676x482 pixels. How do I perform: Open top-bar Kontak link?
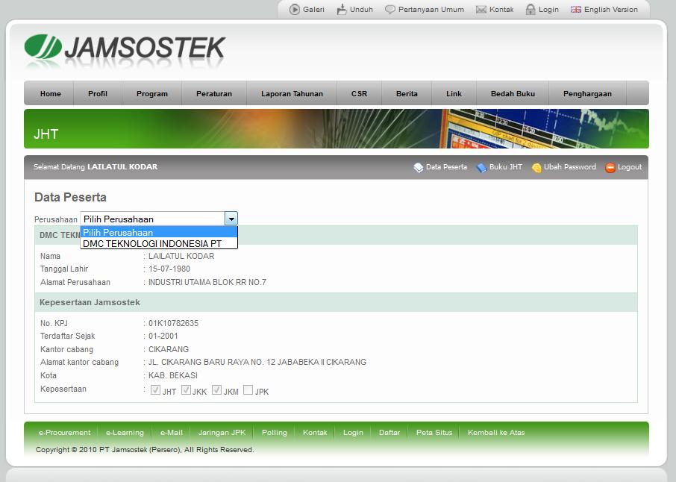pos(501,10)
